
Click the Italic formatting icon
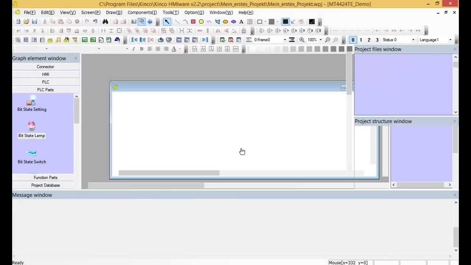tap(134, 49)
